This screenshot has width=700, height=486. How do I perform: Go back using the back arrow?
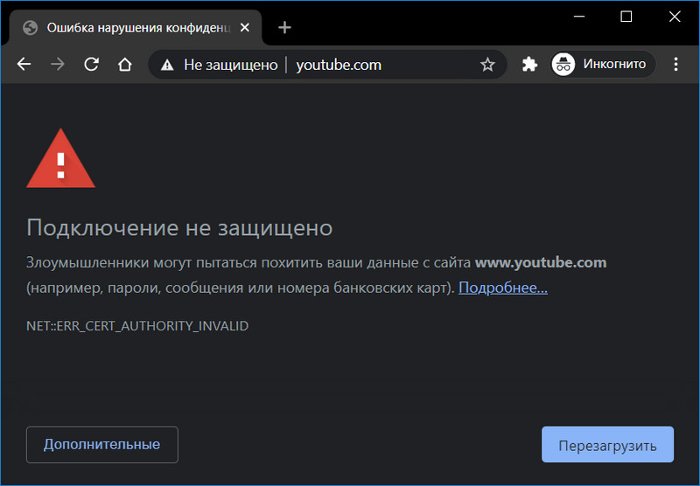[24, 65]
